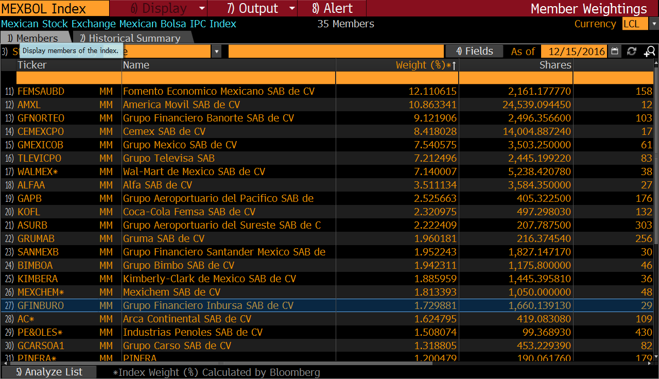Select the GFINBURO ticker
The width and height of the screenshot is (659, 379).
coord(41,305)
